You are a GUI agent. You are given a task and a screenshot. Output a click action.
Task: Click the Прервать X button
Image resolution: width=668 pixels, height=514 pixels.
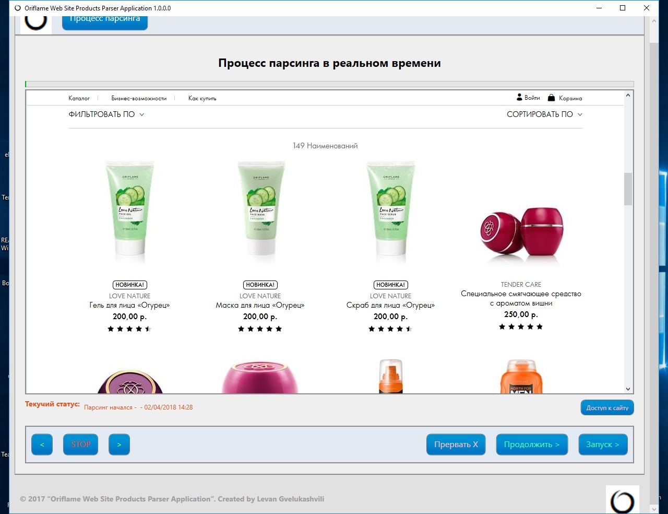click(456, 445)
